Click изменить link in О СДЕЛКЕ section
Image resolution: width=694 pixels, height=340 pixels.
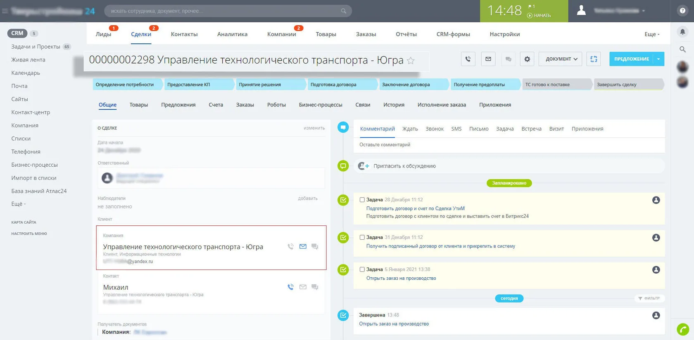[314, 128]
